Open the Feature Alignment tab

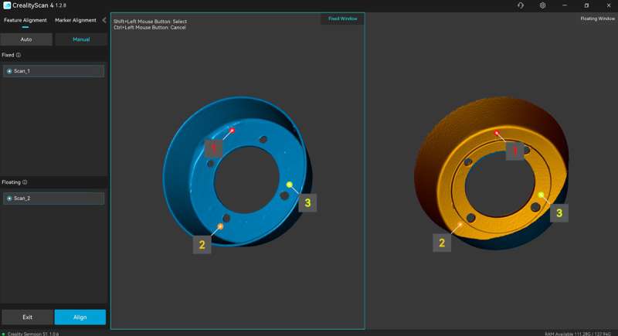25,20
